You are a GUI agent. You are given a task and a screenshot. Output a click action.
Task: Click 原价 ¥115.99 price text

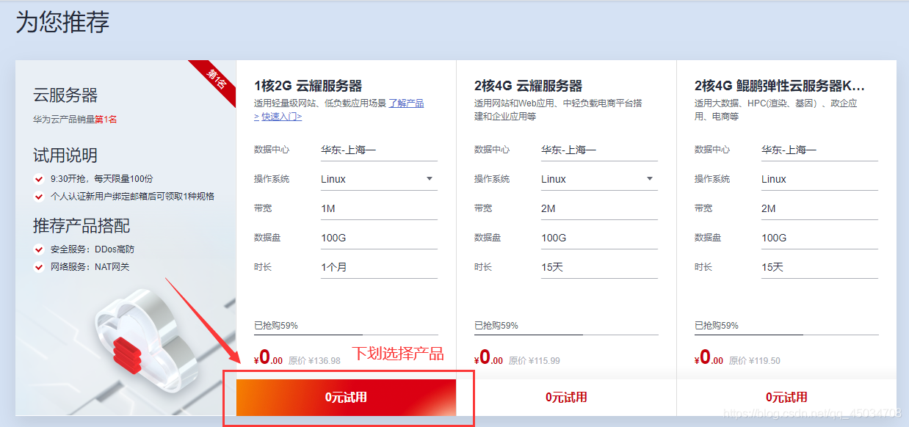pyautogui.click(x=535, y=361)
